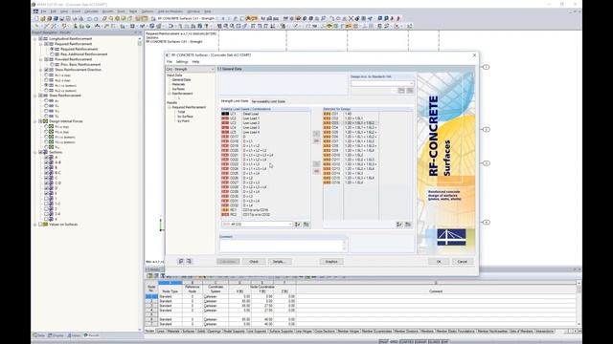613x344 pixels.
Task: Select LC1 Dead Load row
Action: (x=266, y=114)
